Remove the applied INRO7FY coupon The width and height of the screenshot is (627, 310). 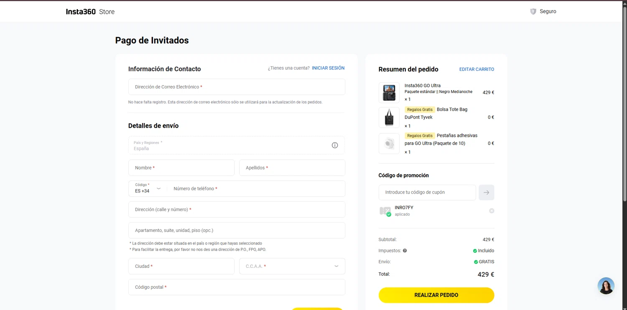click(492, 211)
